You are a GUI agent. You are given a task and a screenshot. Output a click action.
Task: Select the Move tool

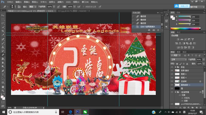(x=3, y=15)
